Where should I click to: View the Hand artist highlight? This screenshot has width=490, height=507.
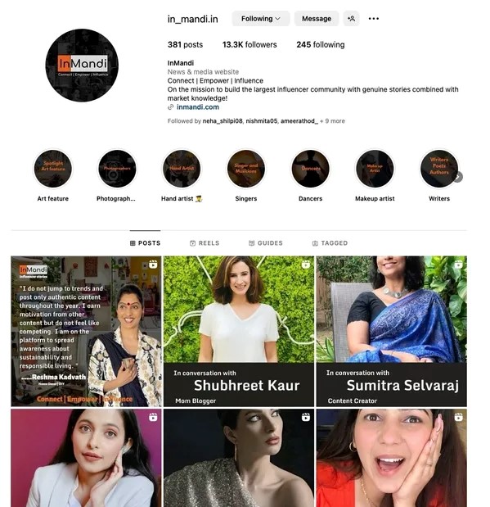coord(182,169)
